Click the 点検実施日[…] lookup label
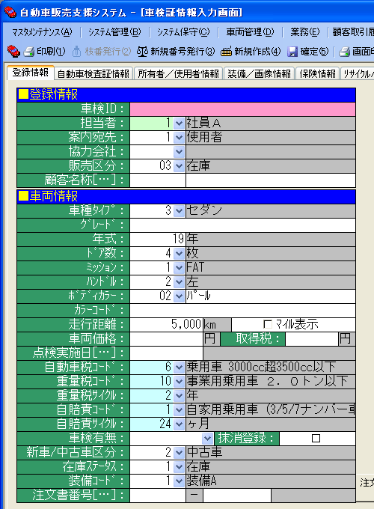374x509 pixels. click(73, 353)
